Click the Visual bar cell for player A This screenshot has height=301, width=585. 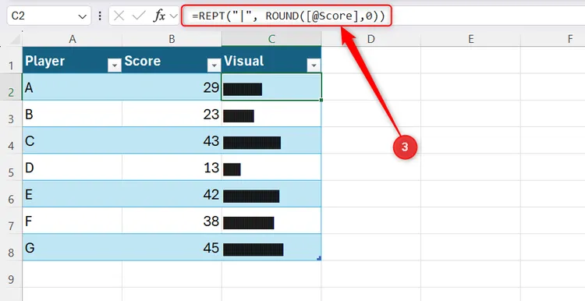coord(271,87)
